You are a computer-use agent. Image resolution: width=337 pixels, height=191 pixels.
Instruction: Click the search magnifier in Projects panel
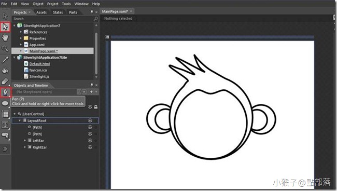[x=96, y=19]
